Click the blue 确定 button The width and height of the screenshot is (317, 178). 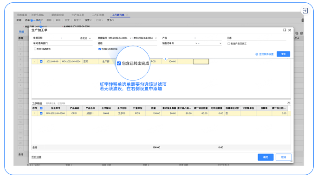coord(265,157)
